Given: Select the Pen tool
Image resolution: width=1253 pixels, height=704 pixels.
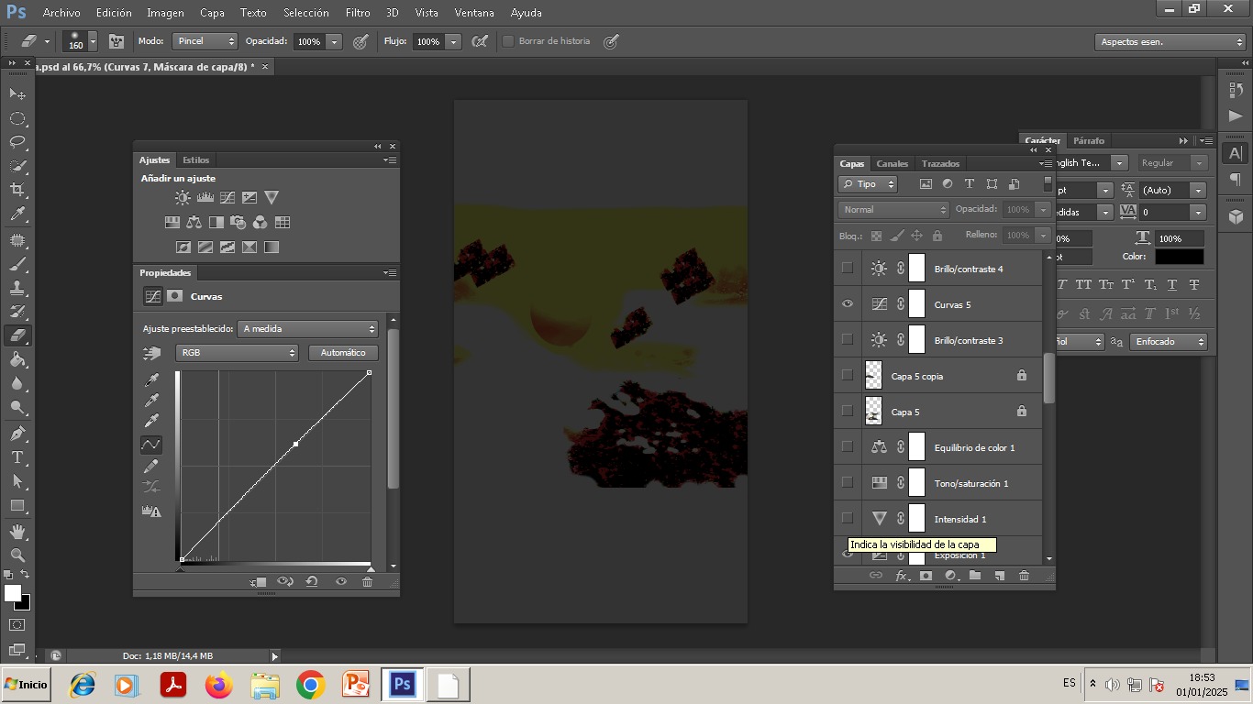Looking at the screenshot, I should [x=17, y=434].
